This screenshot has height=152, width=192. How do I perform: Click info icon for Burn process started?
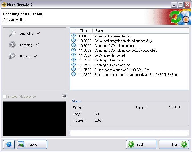(x=73, y=70)
